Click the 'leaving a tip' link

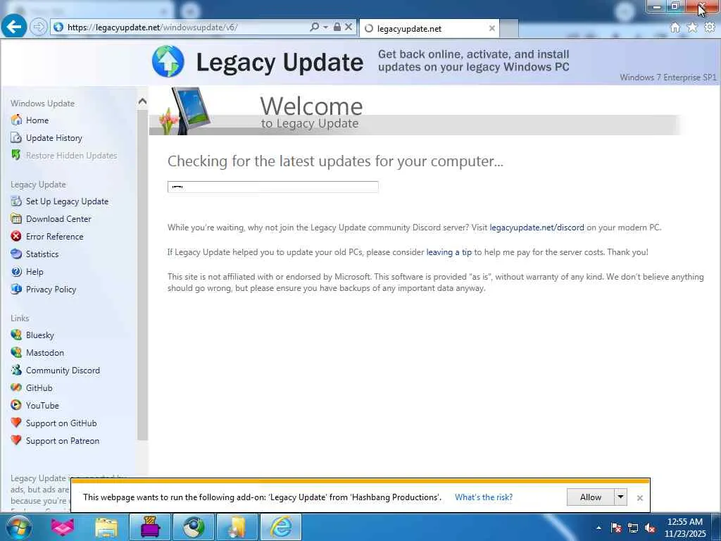click(449, 252)
